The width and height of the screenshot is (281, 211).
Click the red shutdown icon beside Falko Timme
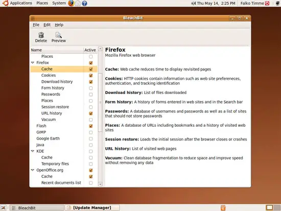pos(267,3)
